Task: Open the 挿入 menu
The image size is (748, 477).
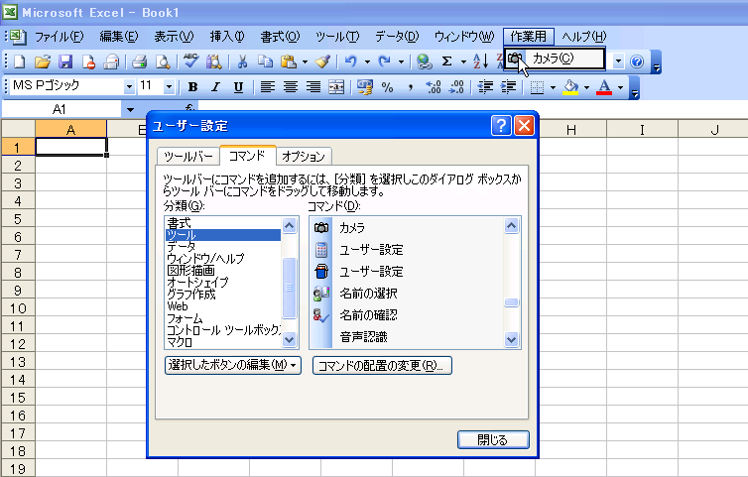Action: pyautogui.click(x=227, y=37)
